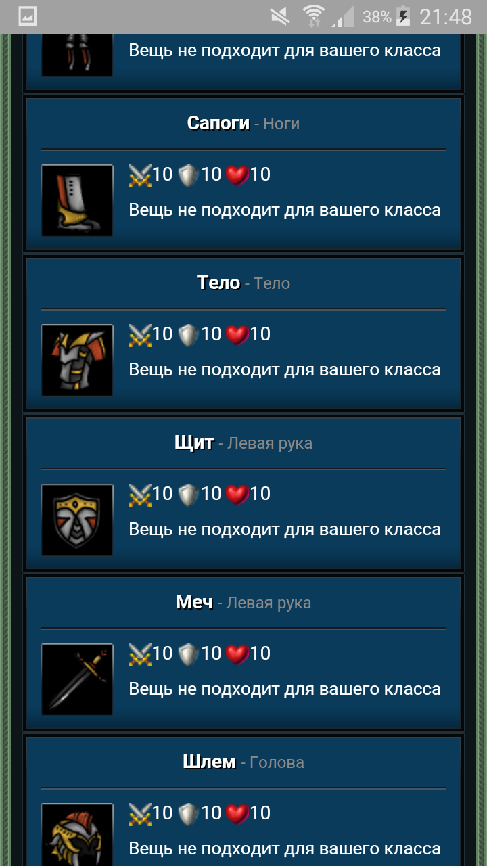This screenshot has width=487, height=866.
Task: Select the helmet item icon
Action: (77, 835)
